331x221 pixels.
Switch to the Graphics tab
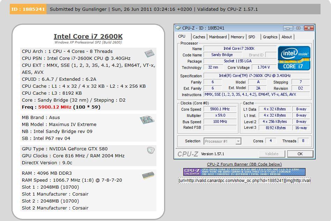(270, 37)
